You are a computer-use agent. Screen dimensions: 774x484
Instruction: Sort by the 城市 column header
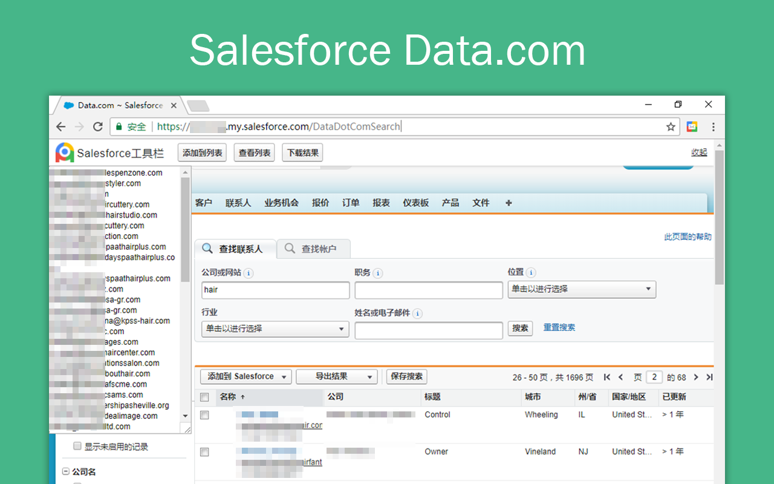pos(548,397)
